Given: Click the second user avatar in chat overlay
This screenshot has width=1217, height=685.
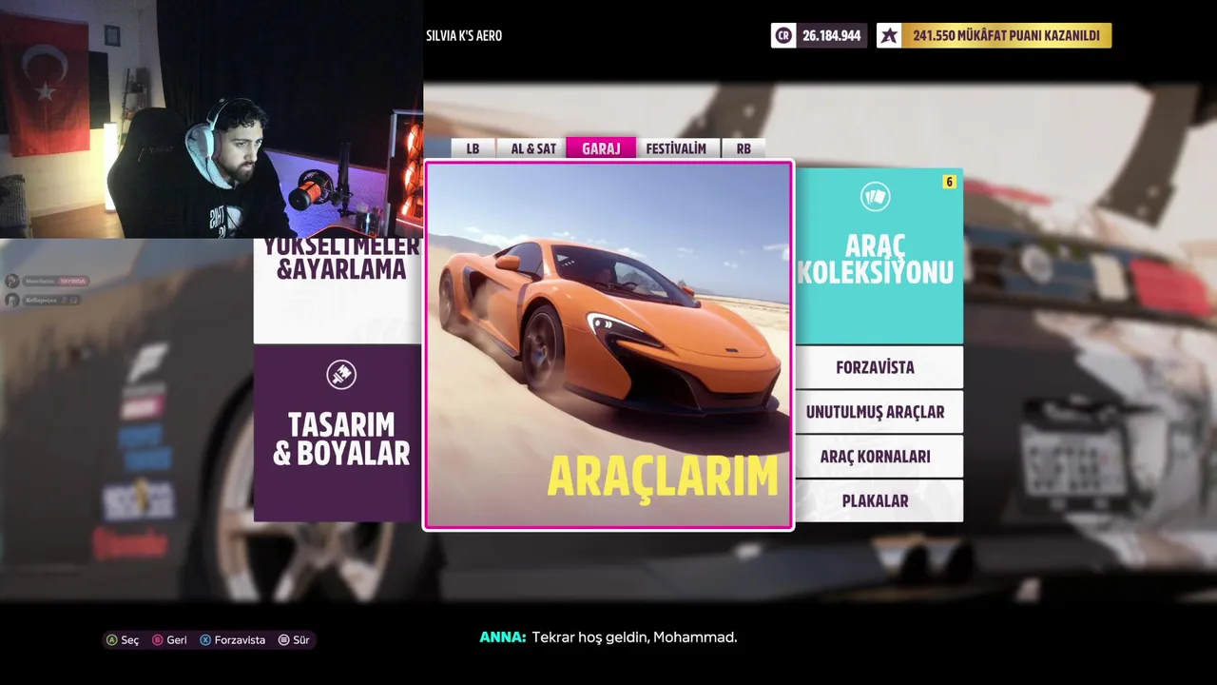Looking at the screenshot, I should [11, 300].
